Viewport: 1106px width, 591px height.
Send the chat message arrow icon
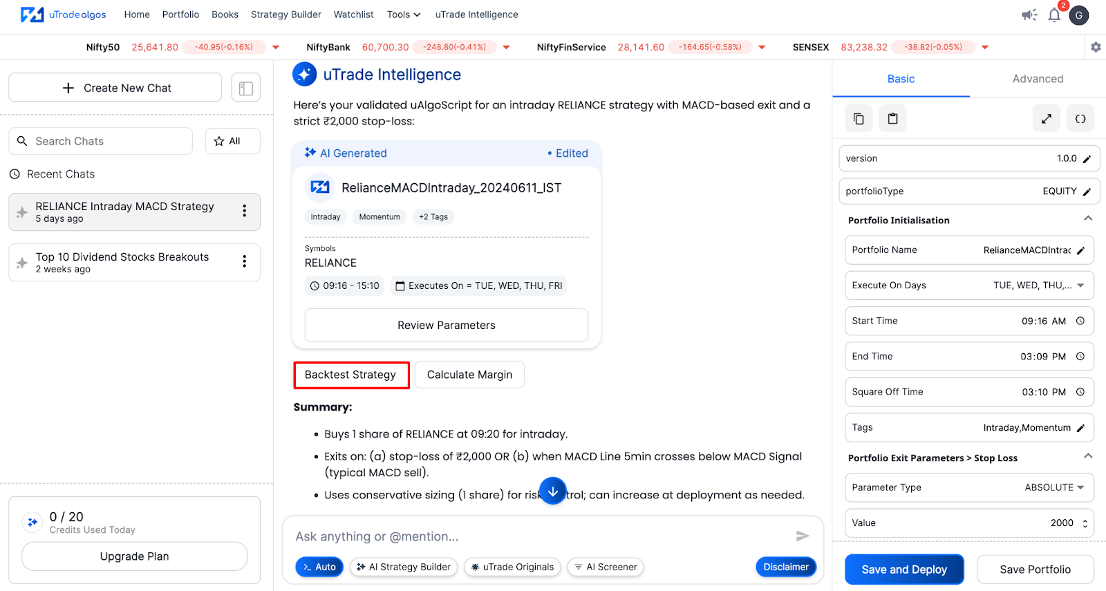(x=803, y=536)
